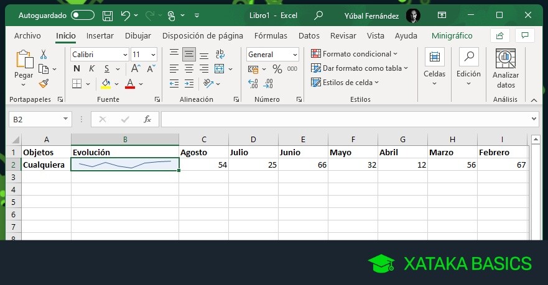Select cell containing Agosto
The height and width of the screenshot is (285, 548).
click(204, 152)
